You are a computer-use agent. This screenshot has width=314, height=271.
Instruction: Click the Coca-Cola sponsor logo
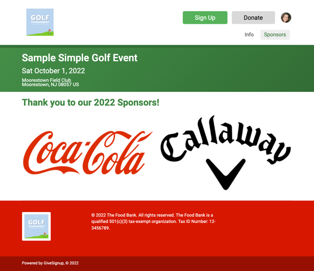pos(88,153)
